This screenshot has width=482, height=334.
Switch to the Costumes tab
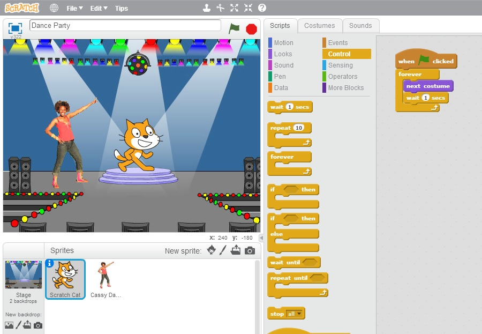319,26
